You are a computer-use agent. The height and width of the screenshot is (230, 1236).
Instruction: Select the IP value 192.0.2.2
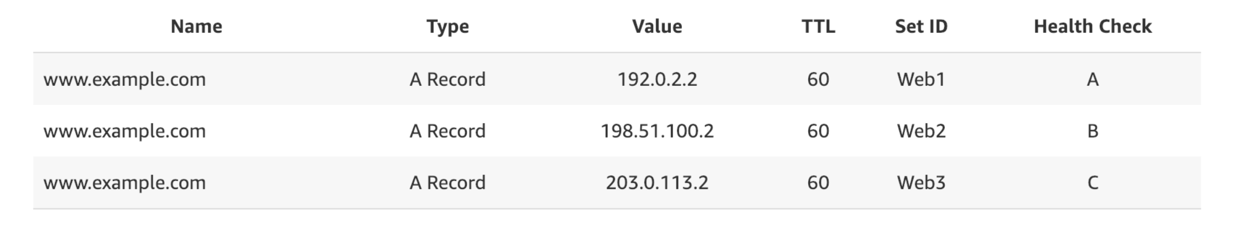coord(657,79)
